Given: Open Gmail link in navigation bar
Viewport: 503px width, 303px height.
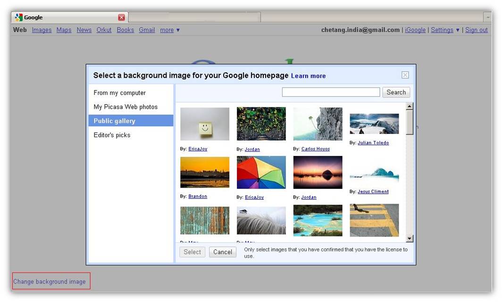Looking at the screenshot, I should (147, 30).
